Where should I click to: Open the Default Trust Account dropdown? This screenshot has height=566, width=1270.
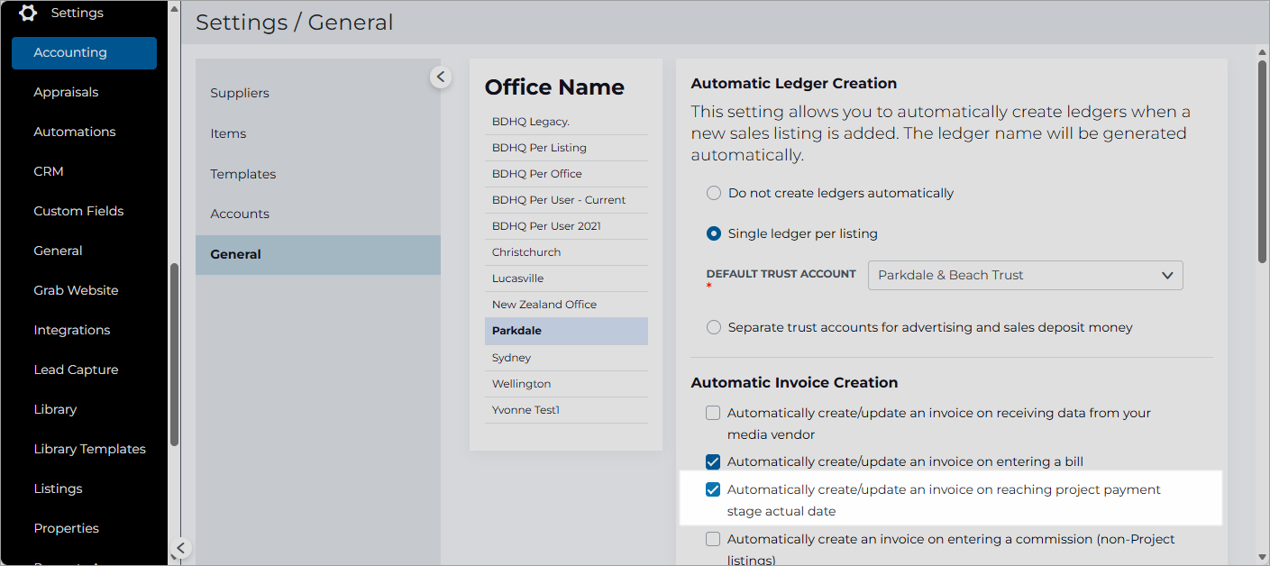(1025, 275)
